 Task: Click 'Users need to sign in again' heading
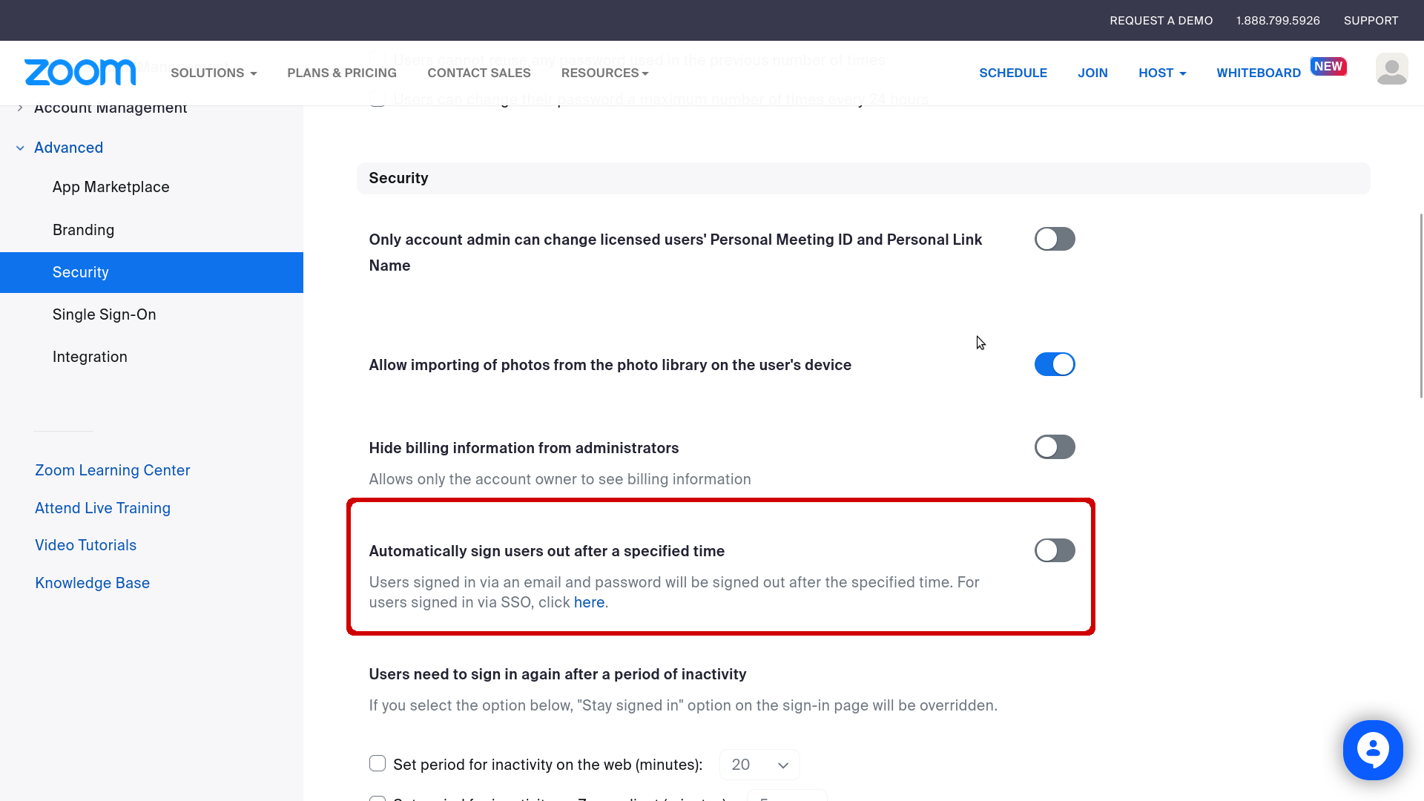tap(558, 674)
